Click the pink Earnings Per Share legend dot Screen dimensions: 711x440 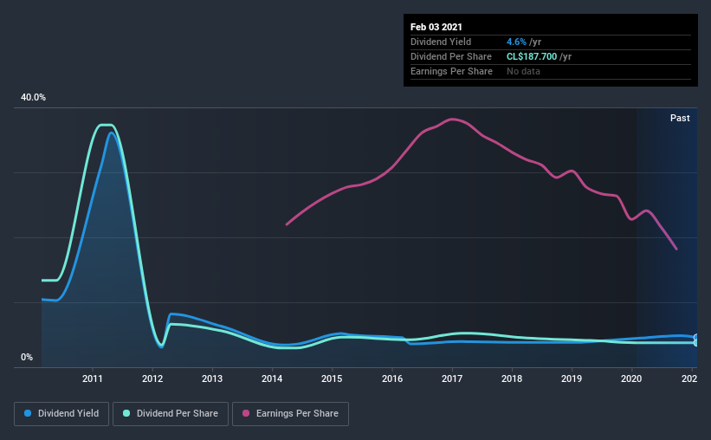pyautogui.click(x=246, y=413)
